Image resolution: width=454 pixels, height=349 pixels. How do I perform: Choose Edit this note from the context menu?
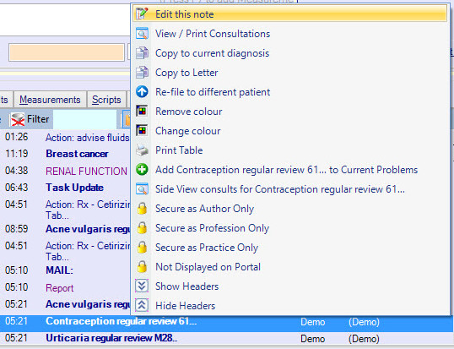coord(289,14)
